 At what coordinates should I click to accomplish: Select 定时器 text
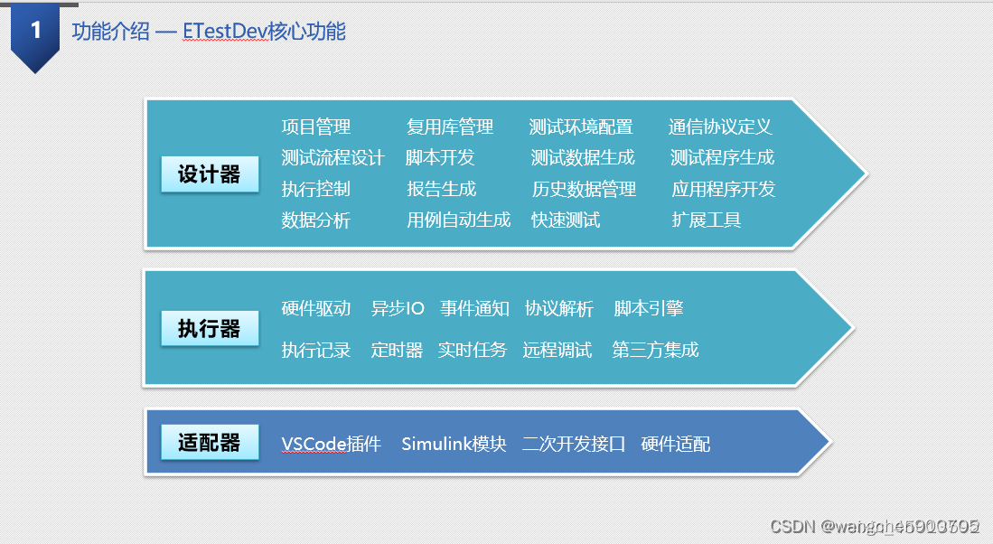point(397,350)
